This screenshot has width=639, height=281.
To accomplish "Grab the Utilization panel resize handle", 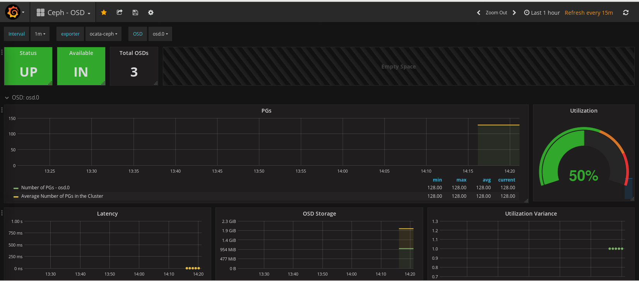I will click(632, 199).
